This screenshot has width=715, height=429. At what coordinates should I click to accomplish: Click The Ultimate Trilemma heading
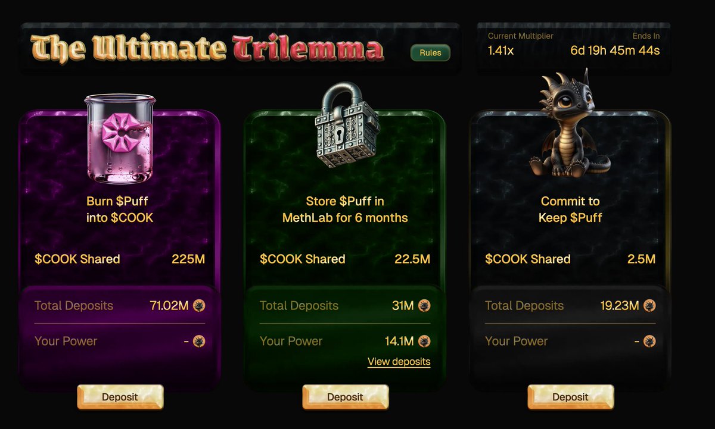click(207, 49)
